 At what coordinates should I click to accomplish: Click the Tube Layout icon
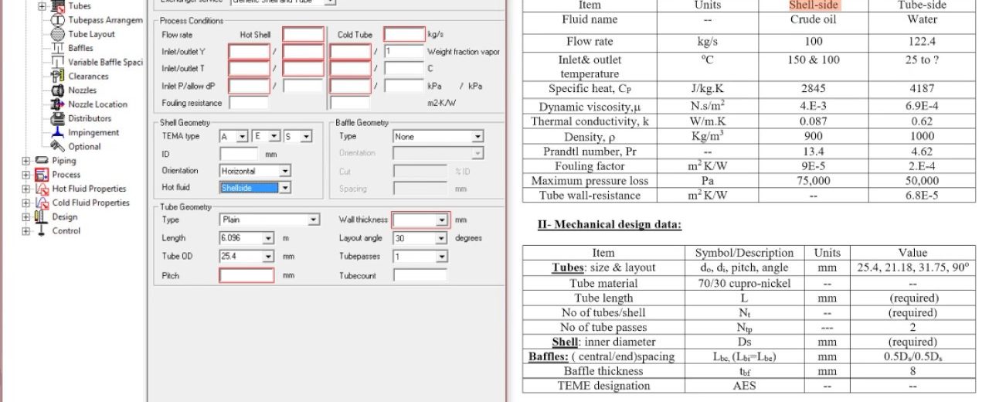click(57, 34)
